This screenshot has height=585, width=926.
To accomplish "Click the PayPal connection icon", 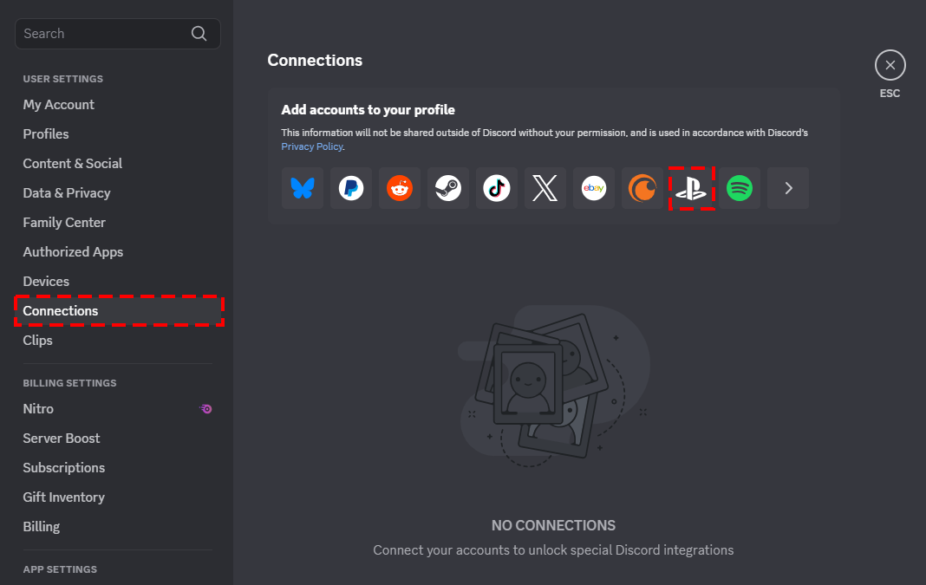I will click(x=351, y=188).
